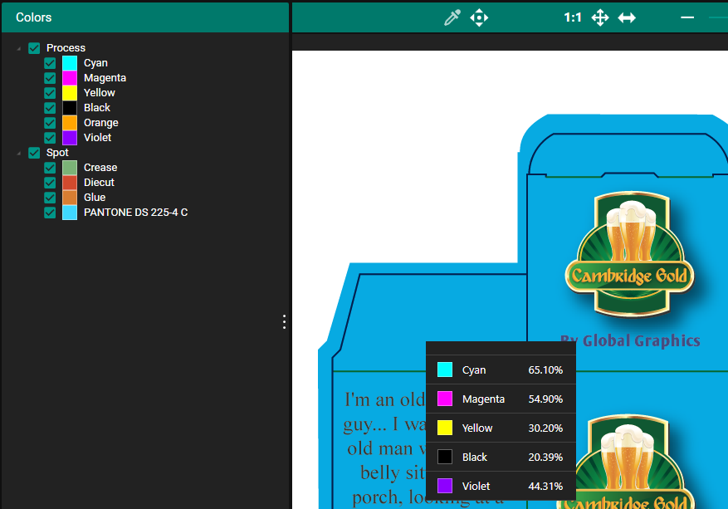Viewport: 728px width, 509px height.
Task: Click the center view target icon
Action: 479,17
